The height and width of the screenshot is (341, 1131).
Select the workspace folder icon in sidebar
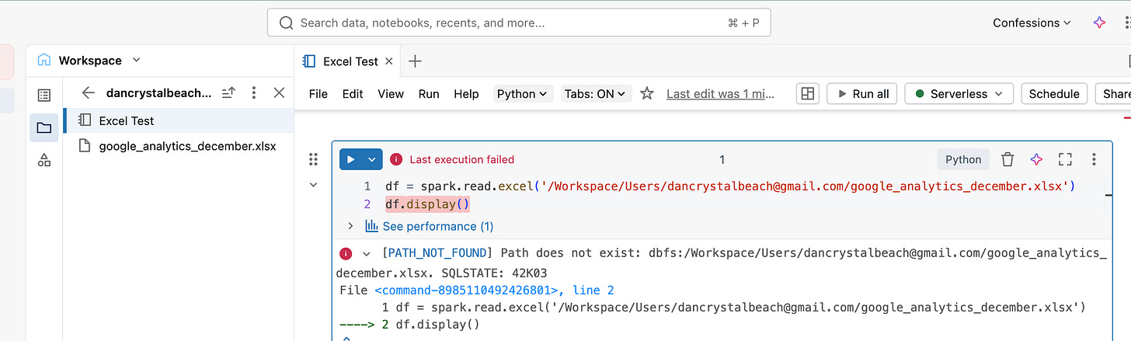pos(44,127)
